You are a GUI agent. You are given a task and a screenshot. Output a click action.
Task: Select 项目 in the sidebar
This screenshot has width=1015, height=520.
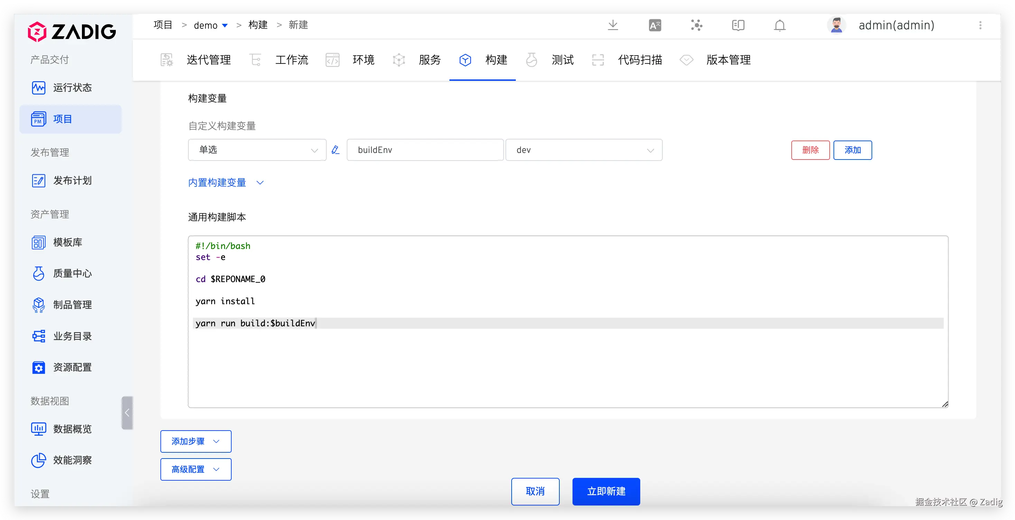(71, 119)
